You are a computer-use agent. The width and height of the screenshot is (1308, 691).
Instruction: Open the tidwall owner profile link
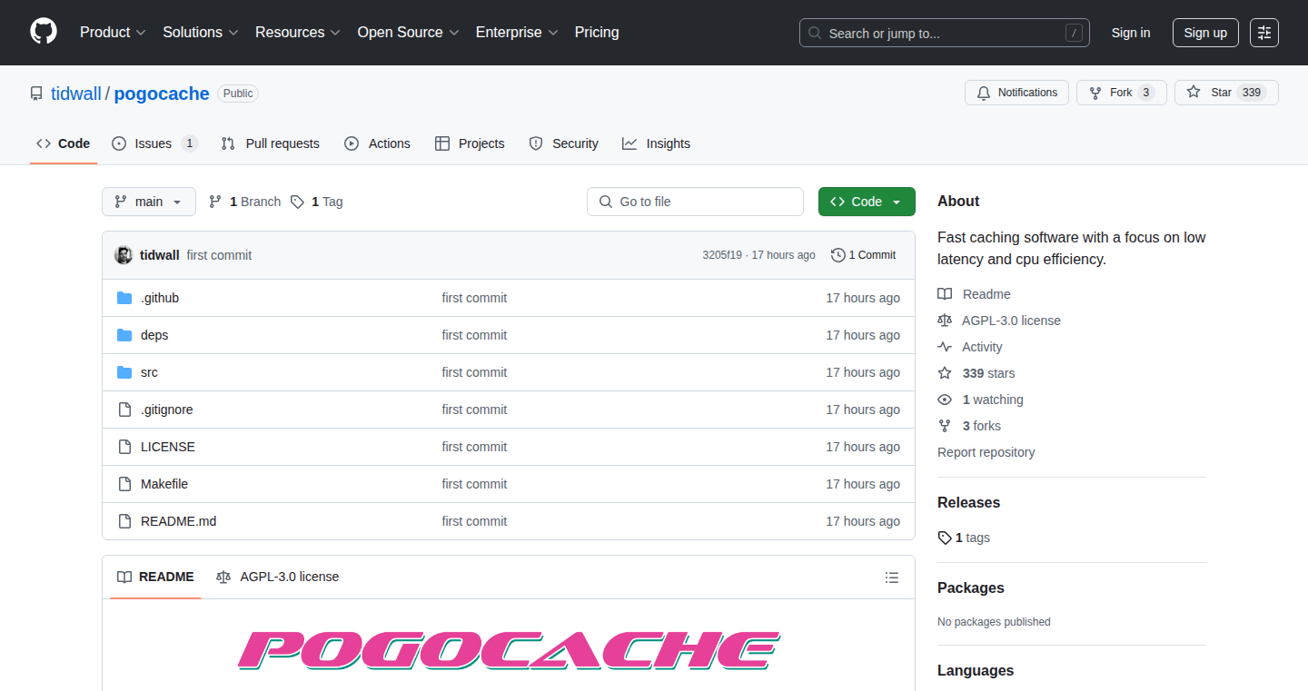click(76, 94)
